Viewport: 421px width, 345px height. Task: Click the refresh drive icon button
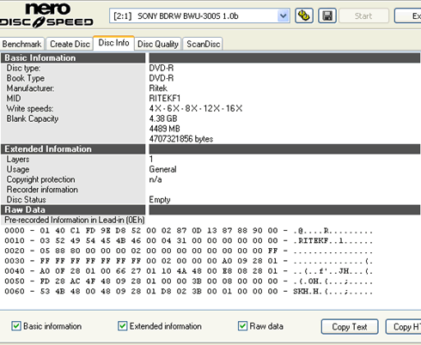click(x=304, y=15)
